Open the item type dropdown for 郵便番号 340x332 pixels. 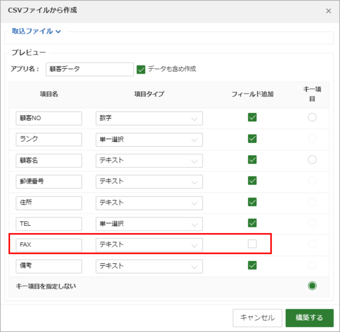(x=149, y=182)
